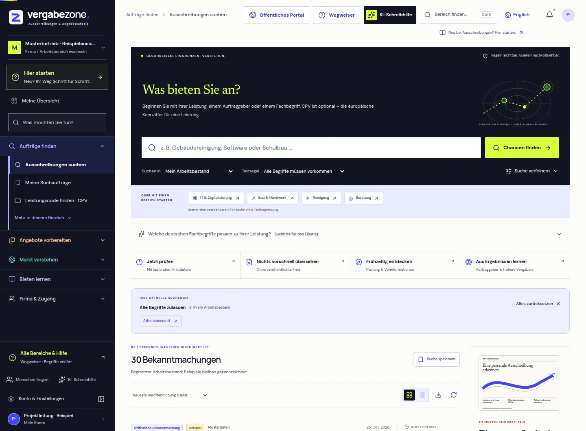The image size is (586, 431).
Task: Collapse the Aufträge finden section
Action: point(57,146)
